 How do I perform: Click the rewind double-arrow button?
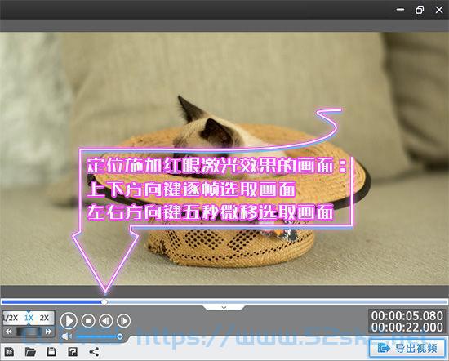point(9,332)
